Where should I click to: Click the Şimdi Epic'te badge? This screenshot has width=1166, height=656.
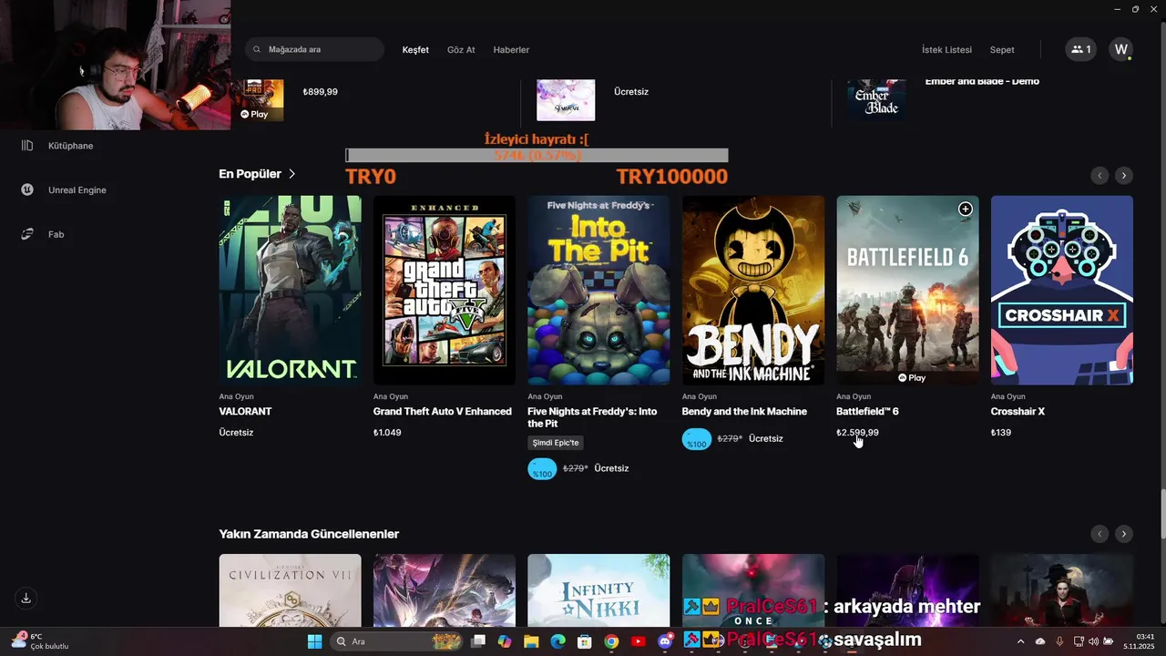pos(556,443)
